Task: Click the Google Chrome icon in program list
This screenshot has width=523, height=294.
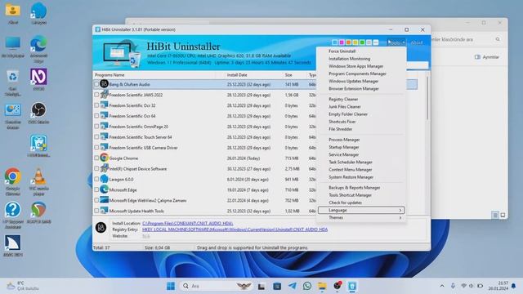Action: click(x=104, y=158)
